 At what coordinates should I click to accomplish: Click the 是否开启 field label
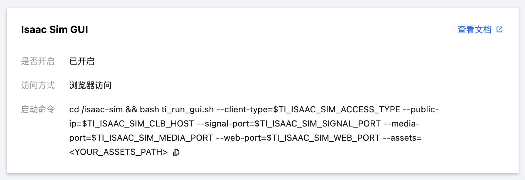coord(38,61)
